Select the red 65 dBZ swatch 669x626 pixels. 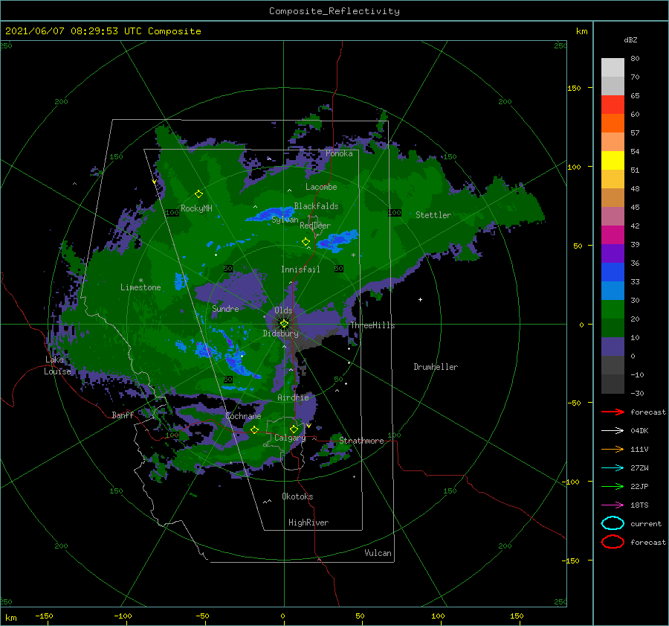pos(613,104)
